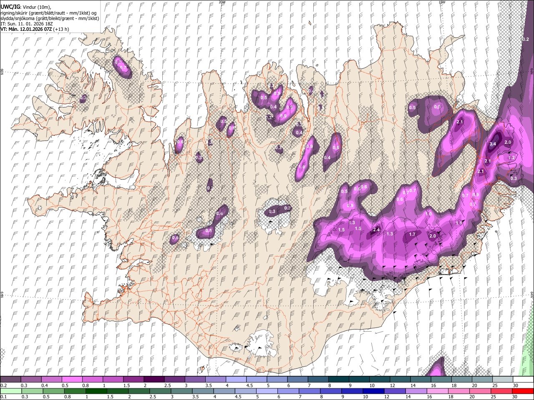Pick the purple swatch labeled 12, rain scale

pos(395,391)
